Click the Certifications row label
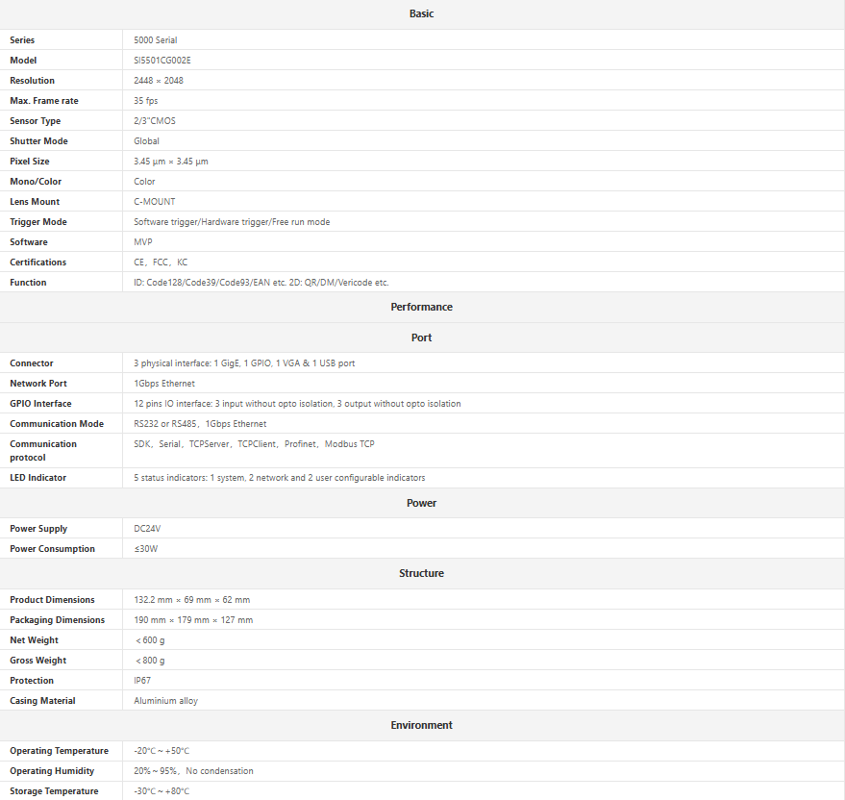 [38, 262]
